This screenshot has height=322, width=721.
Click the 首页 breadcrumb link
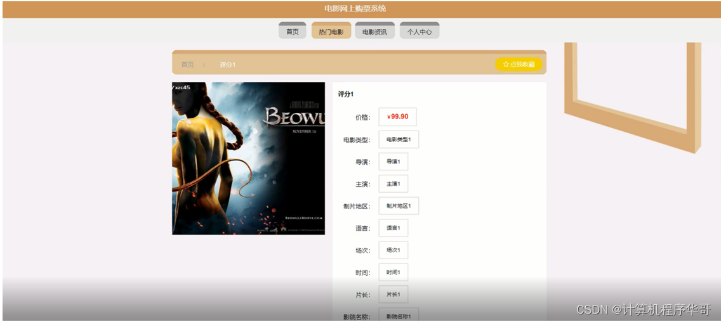click(188, 65)
